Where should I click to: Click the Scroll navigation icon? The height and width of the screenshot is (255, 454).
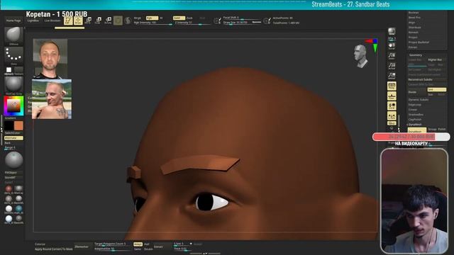[x=392, y=46]
